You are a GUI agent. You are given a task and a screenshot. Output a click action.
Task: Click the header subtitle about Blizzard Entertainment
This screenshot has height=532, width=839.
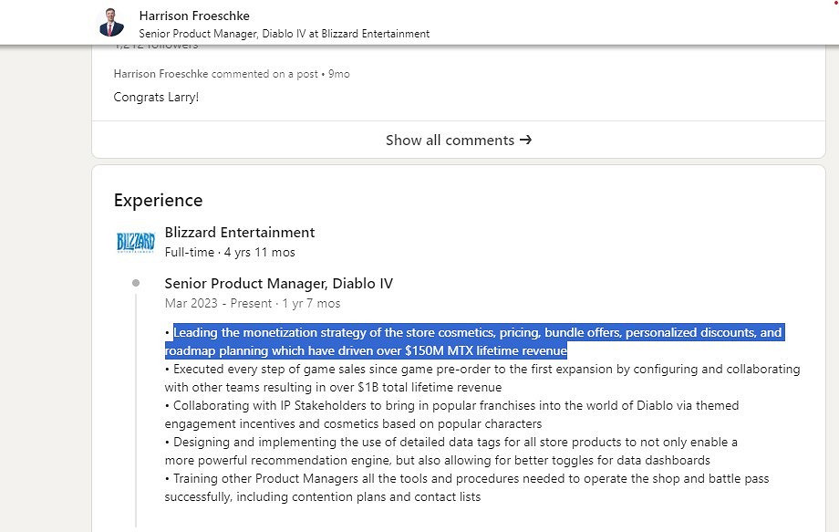(284, 34)
